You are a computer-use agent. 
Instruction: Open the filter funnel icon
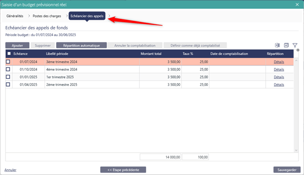pos(295,45)
